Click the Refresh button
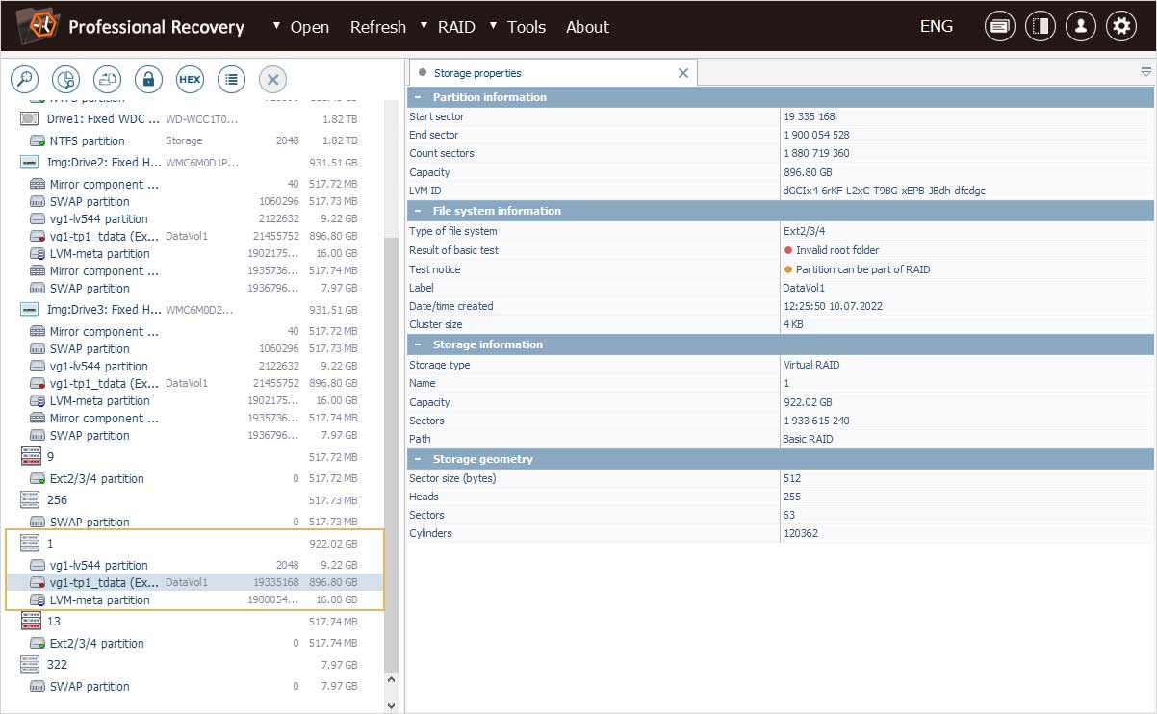The height and width of the screenshot is (714, 1157). (x=377, y=27)
